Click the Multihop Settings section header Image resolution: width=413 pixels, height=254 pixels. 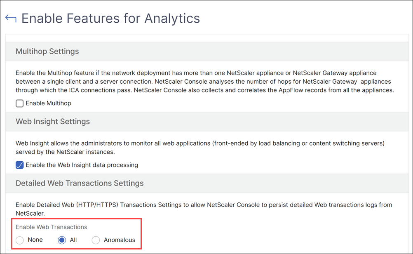tap(207, 52)
